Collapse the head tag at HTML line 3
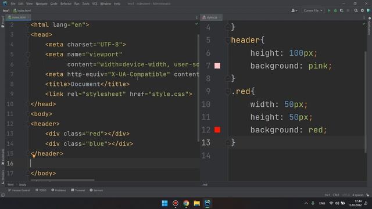 coord(28,35)
